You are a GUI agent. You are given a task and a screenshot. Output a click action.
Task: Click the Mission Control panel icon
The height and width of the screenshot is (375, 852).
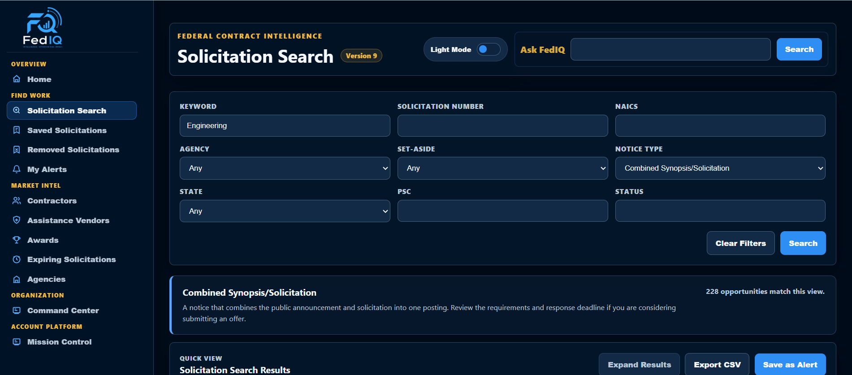[17, 342]
